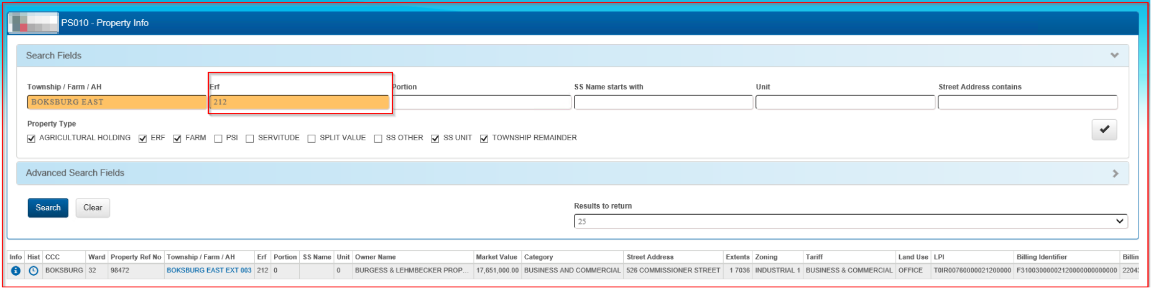The image size is (1151, 288).
Task: Click the checkmark apply button
Action: click(x=1104, y=130)
